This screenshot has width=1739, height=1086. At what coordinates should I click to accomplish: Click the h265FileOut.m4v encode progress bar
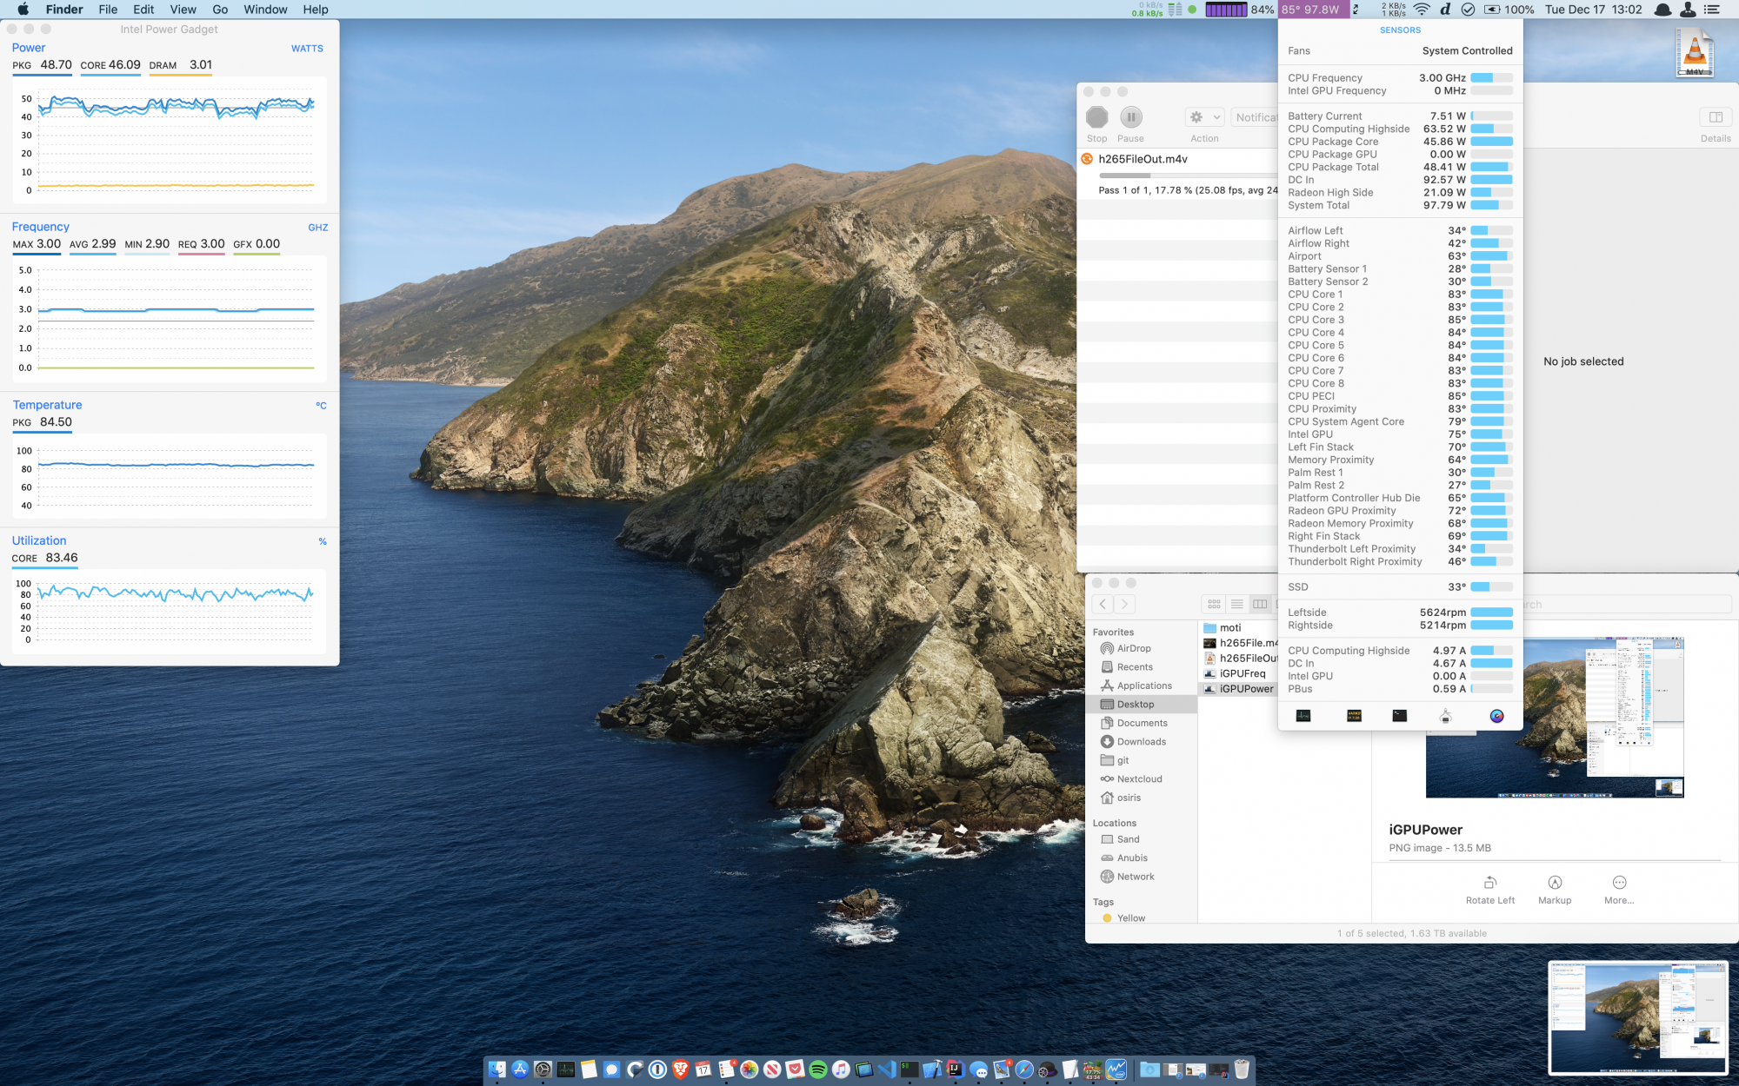[x=1183, y=175]
